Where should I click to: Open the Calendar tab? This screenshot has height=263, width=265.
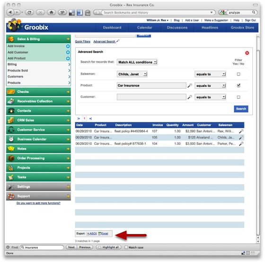tap(145, 28)
